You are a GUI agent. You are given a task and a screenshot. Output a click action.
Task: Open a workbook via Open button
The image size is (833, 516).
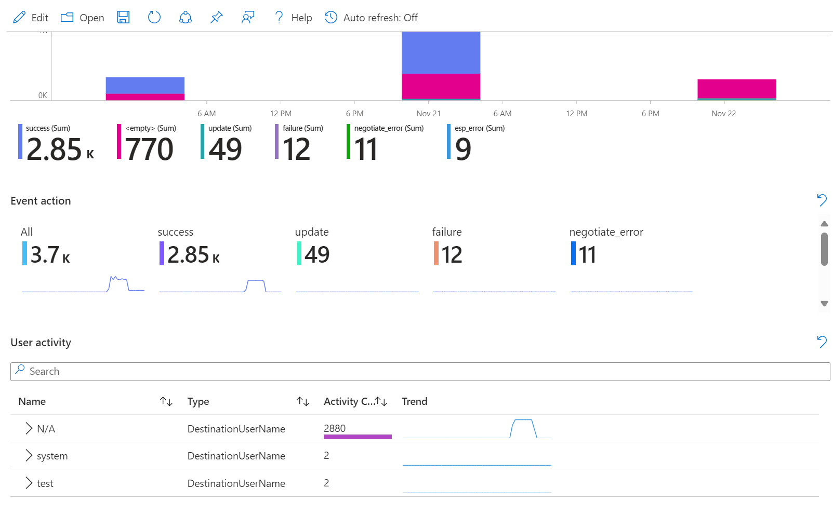click(x=83, y=18)
